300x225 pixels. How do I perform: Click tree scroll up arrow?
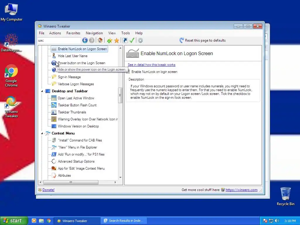coord(120,48)
